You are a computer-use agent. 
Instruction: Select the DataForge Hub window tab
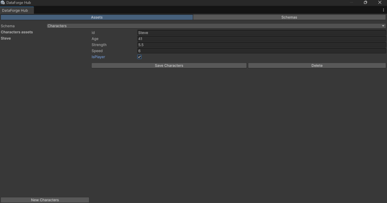17,10
